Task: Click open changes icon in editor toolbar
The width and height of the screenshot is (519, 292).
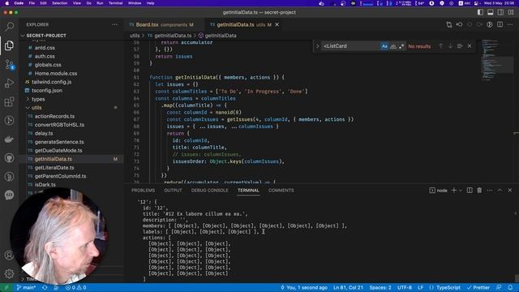Action: (449, 24)
